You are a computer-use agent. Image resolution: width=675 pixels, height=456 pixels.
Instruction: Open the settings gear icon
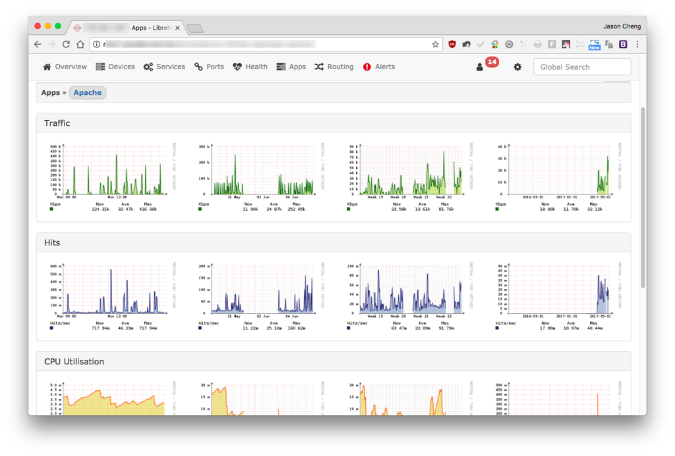click(517, 67)
